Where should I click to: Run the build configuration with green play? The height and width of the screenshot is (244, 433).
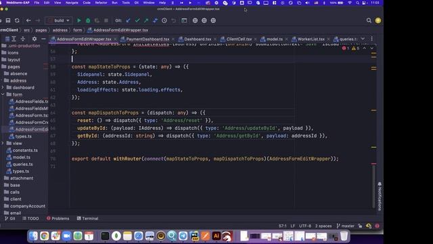pyautogui.click(x=79, y=20)
